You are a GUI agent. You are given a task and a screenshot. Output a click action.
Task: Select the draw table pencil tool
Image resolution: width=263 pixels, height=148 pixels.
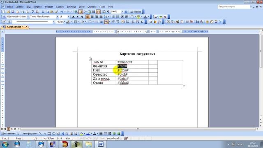[x=4, y=22]
